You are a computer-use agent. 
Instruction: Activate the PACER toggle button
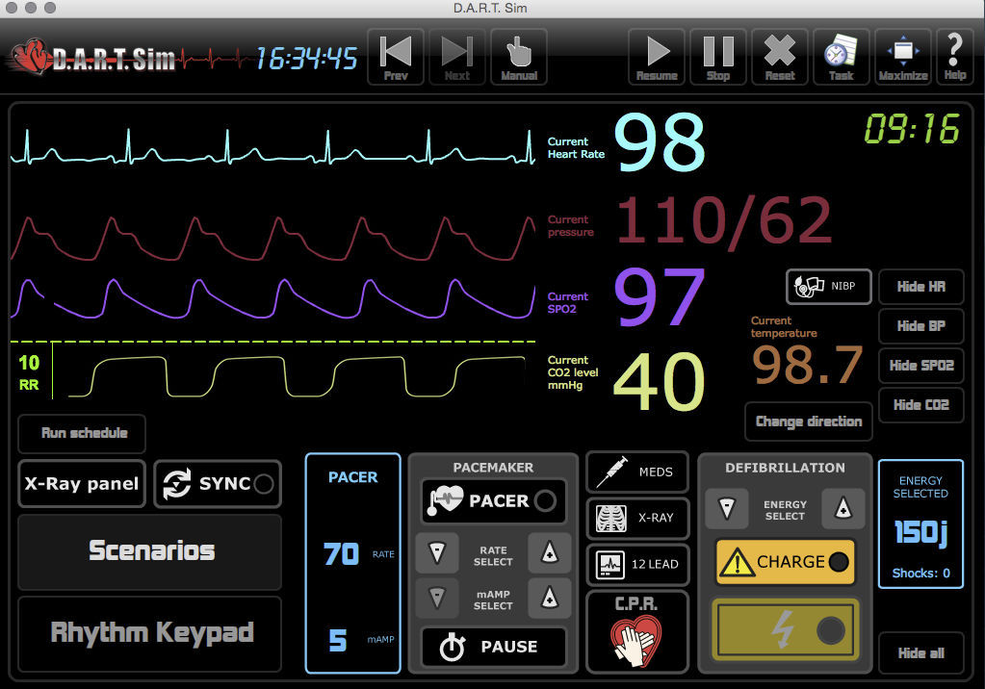492,501
